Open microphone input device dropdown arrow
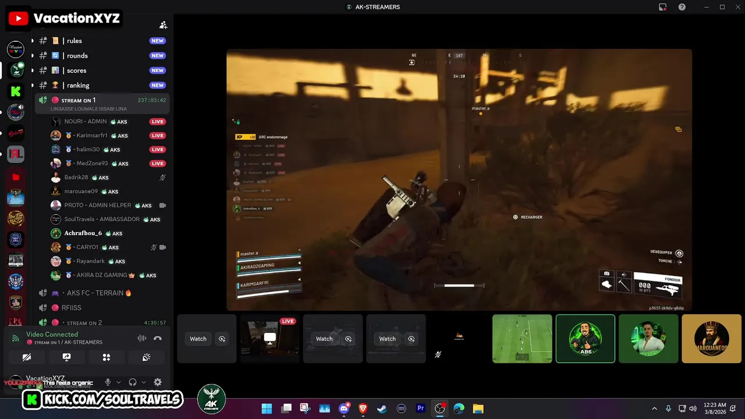745x419 pixels. 118,382
